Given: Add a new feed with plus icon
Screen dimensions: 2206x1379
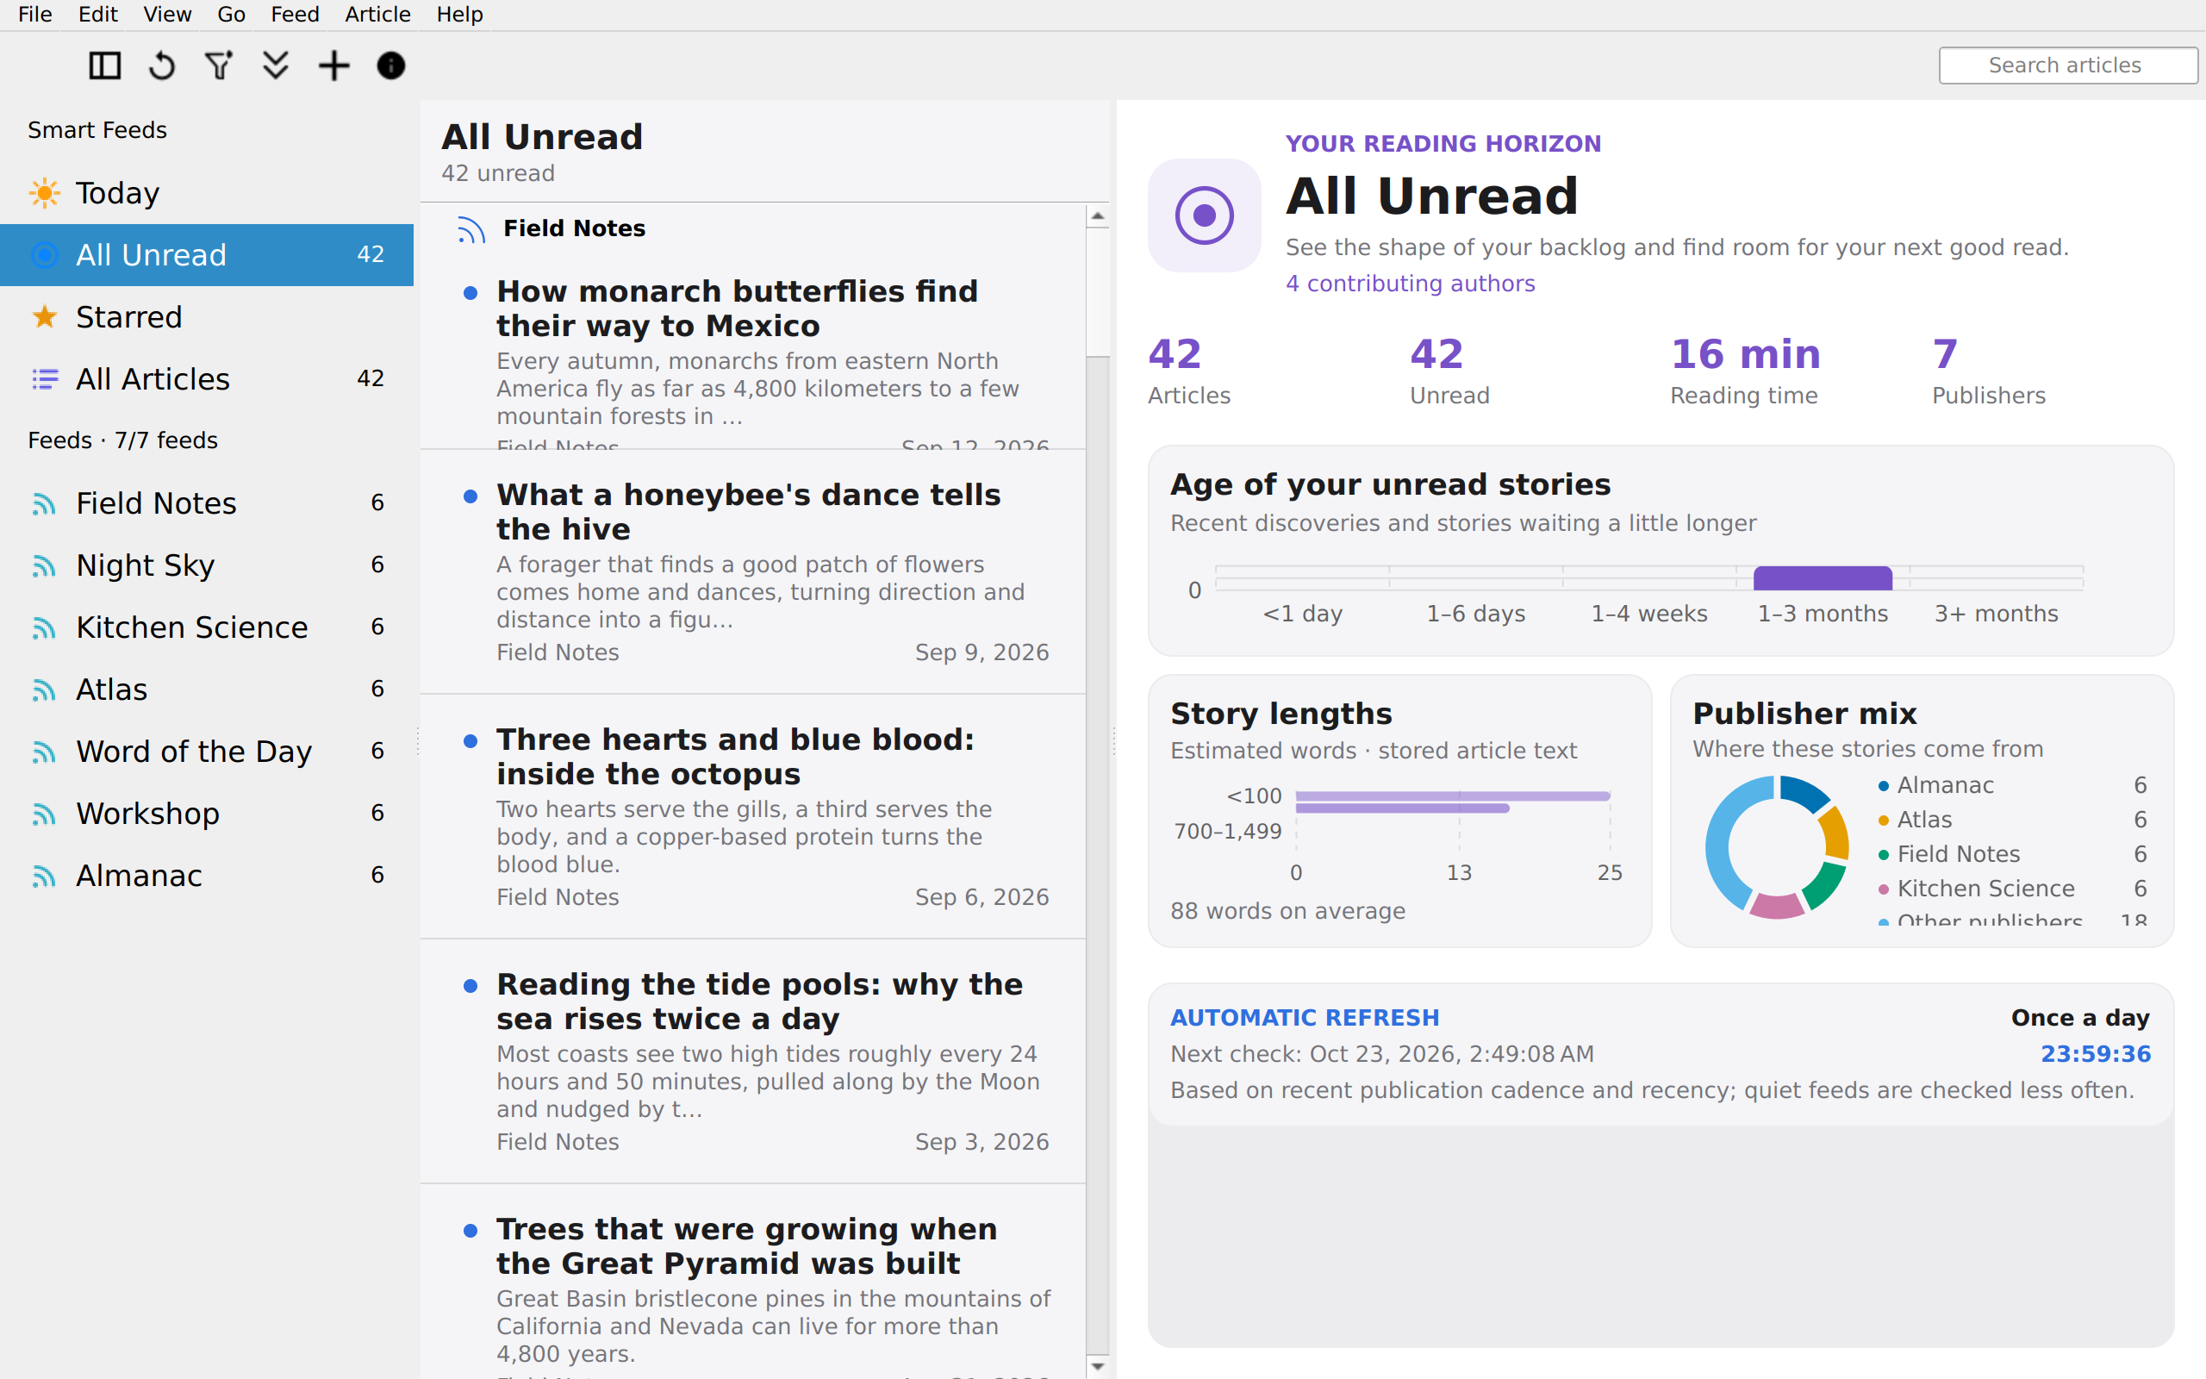Looking at the screenshot, I should click(333, 66).
